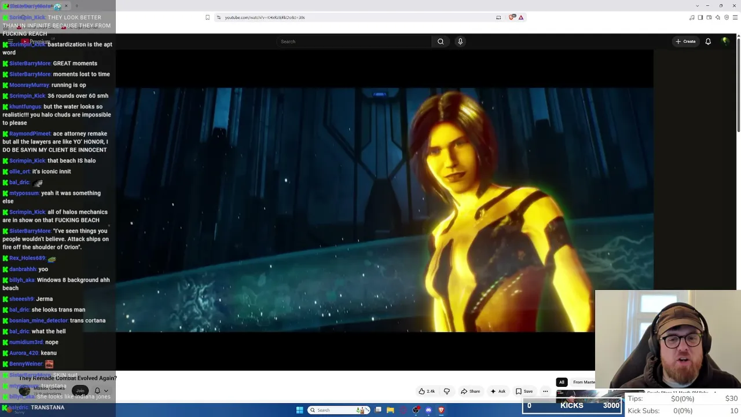Toggle the browser sidebar panel

click(x=700, y=17)
